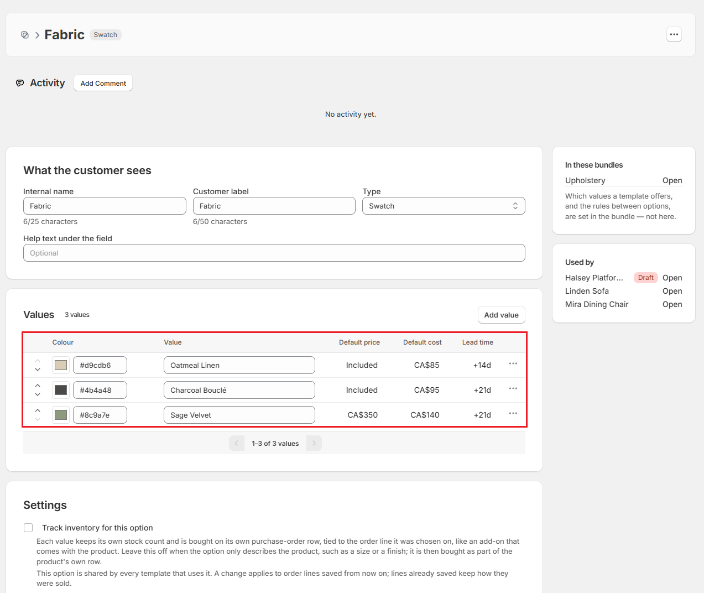This screenshot has width=704, height=593.
Task: Focus the Help text under the field input
Action: [x=274, y=253]
